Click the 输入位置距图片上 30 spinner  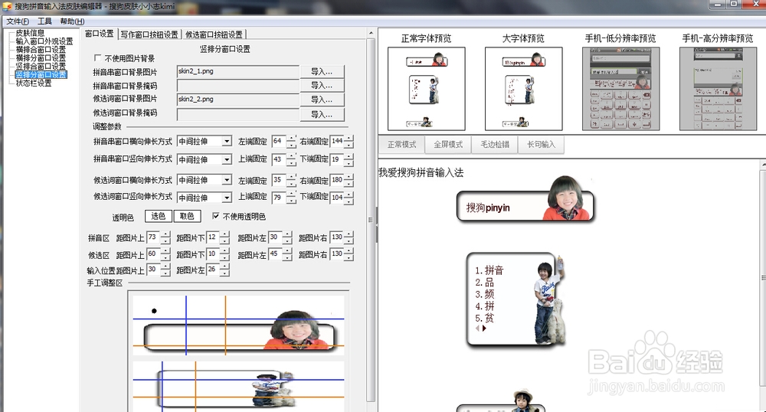pyautogui.click(x=159, y=270)
